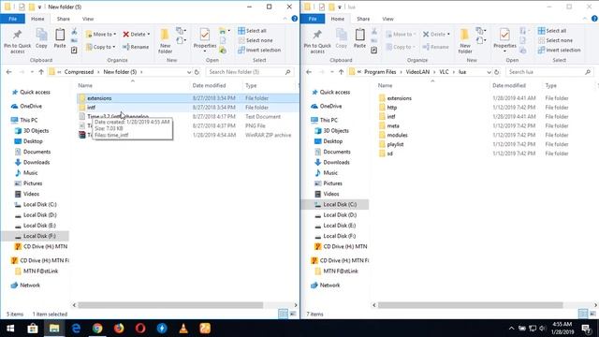Open Google Chrome from taskbar

pos(97,329)
